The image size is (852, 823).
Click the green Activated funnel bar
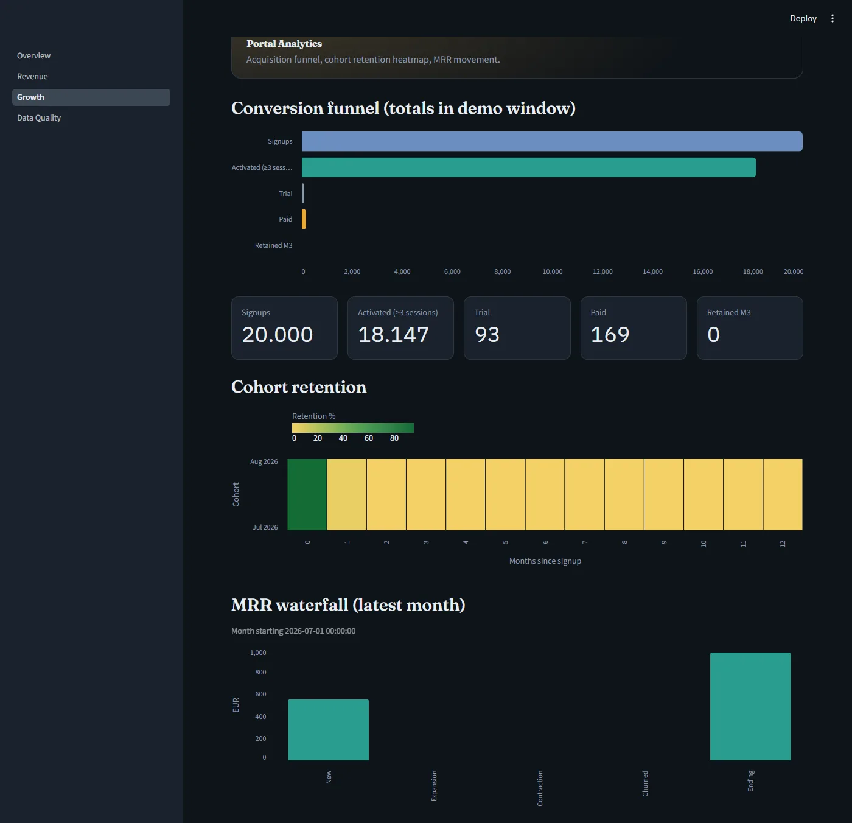click(x=529, y=167)
